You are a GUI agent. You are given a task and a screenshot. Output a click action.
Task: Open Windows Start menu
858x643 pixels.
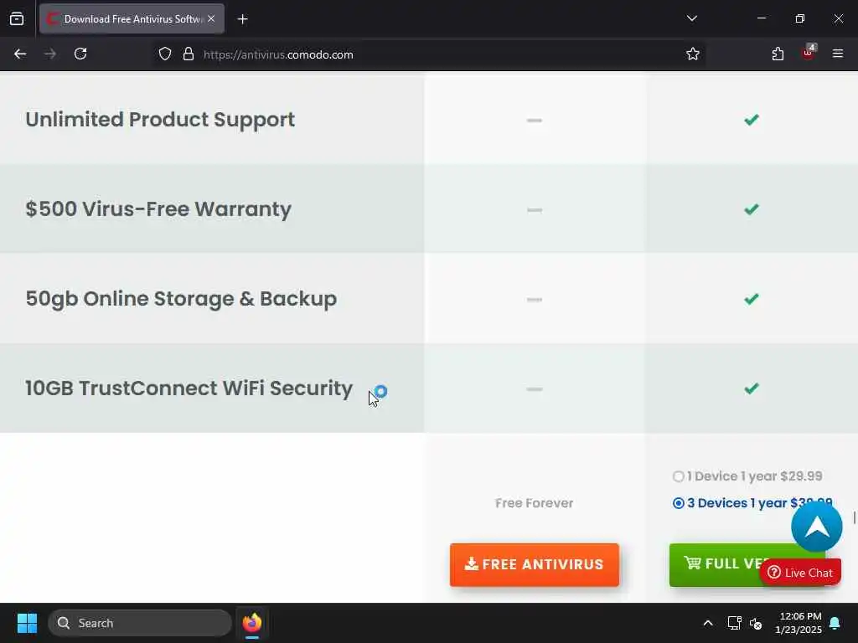pyautogui.click(x=27, y=623)
